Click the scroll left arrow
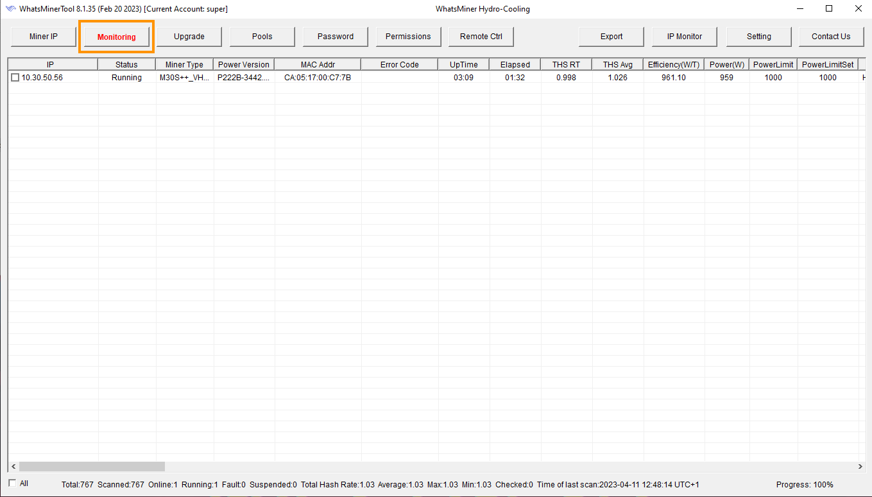Screen dimensions: 872x497 13,467
